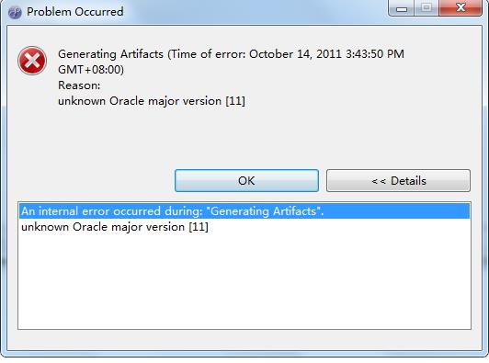Close the Problem Occurred dialog
The width and height of the screenshot is (489, 363).
point(461,7)
